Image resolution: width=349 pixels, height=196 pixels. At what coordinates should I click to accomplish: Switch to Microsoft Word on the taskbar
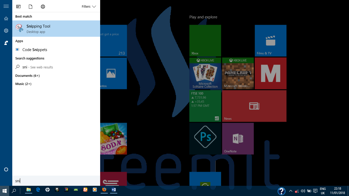[x=114, y=190]
